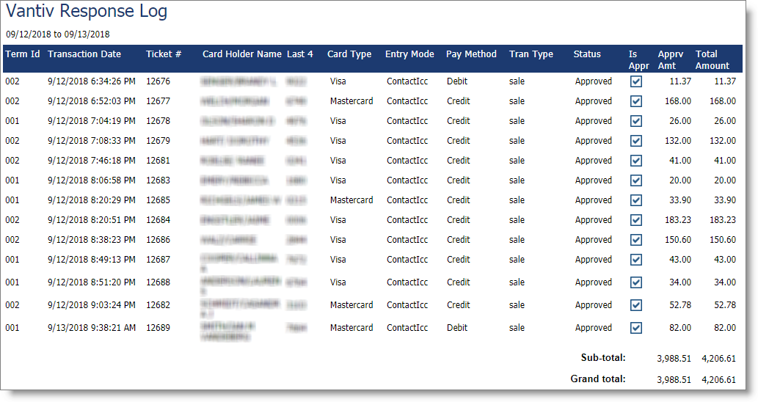Click the Grand total label
758x402 pixels.
597,379
